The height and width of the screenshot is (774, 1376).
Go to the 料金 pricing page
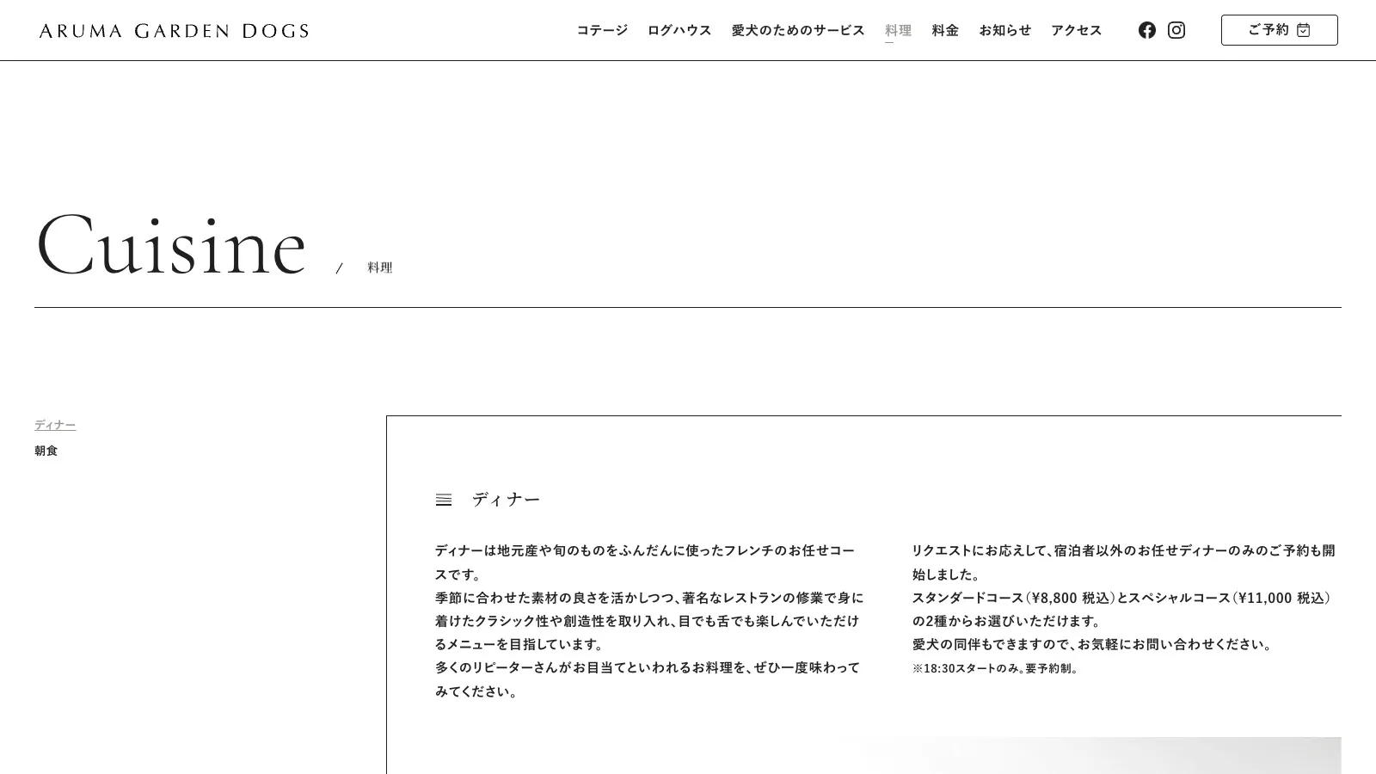click(945, 30)
